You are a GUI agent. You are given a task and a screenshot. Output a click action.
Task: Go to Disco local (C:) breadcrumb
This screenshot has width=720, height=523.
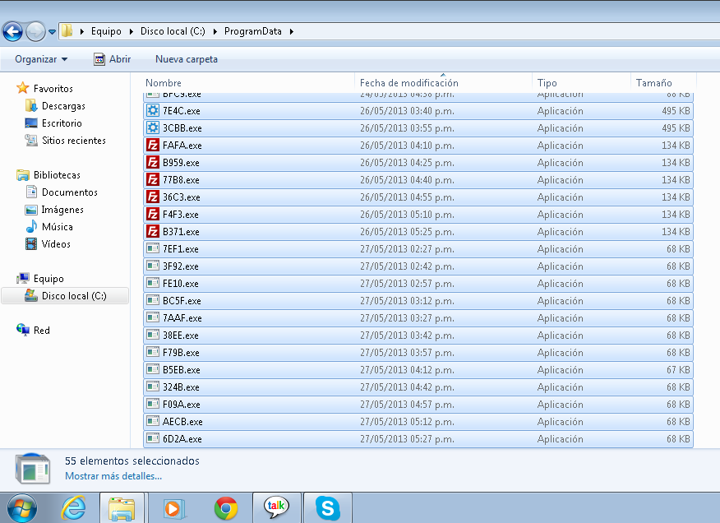173,31
